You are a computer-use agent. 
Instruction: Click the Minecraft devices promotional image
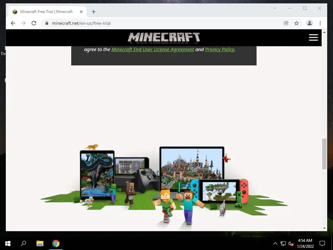pos(164,187)
